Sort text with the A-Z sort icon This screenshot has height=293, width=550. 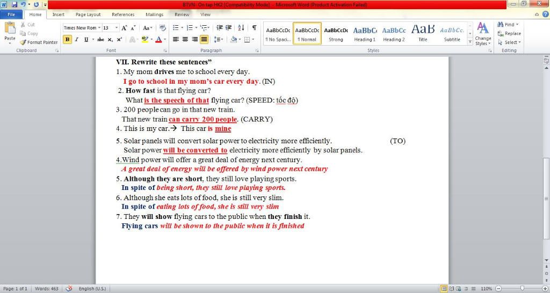[241, 28]
